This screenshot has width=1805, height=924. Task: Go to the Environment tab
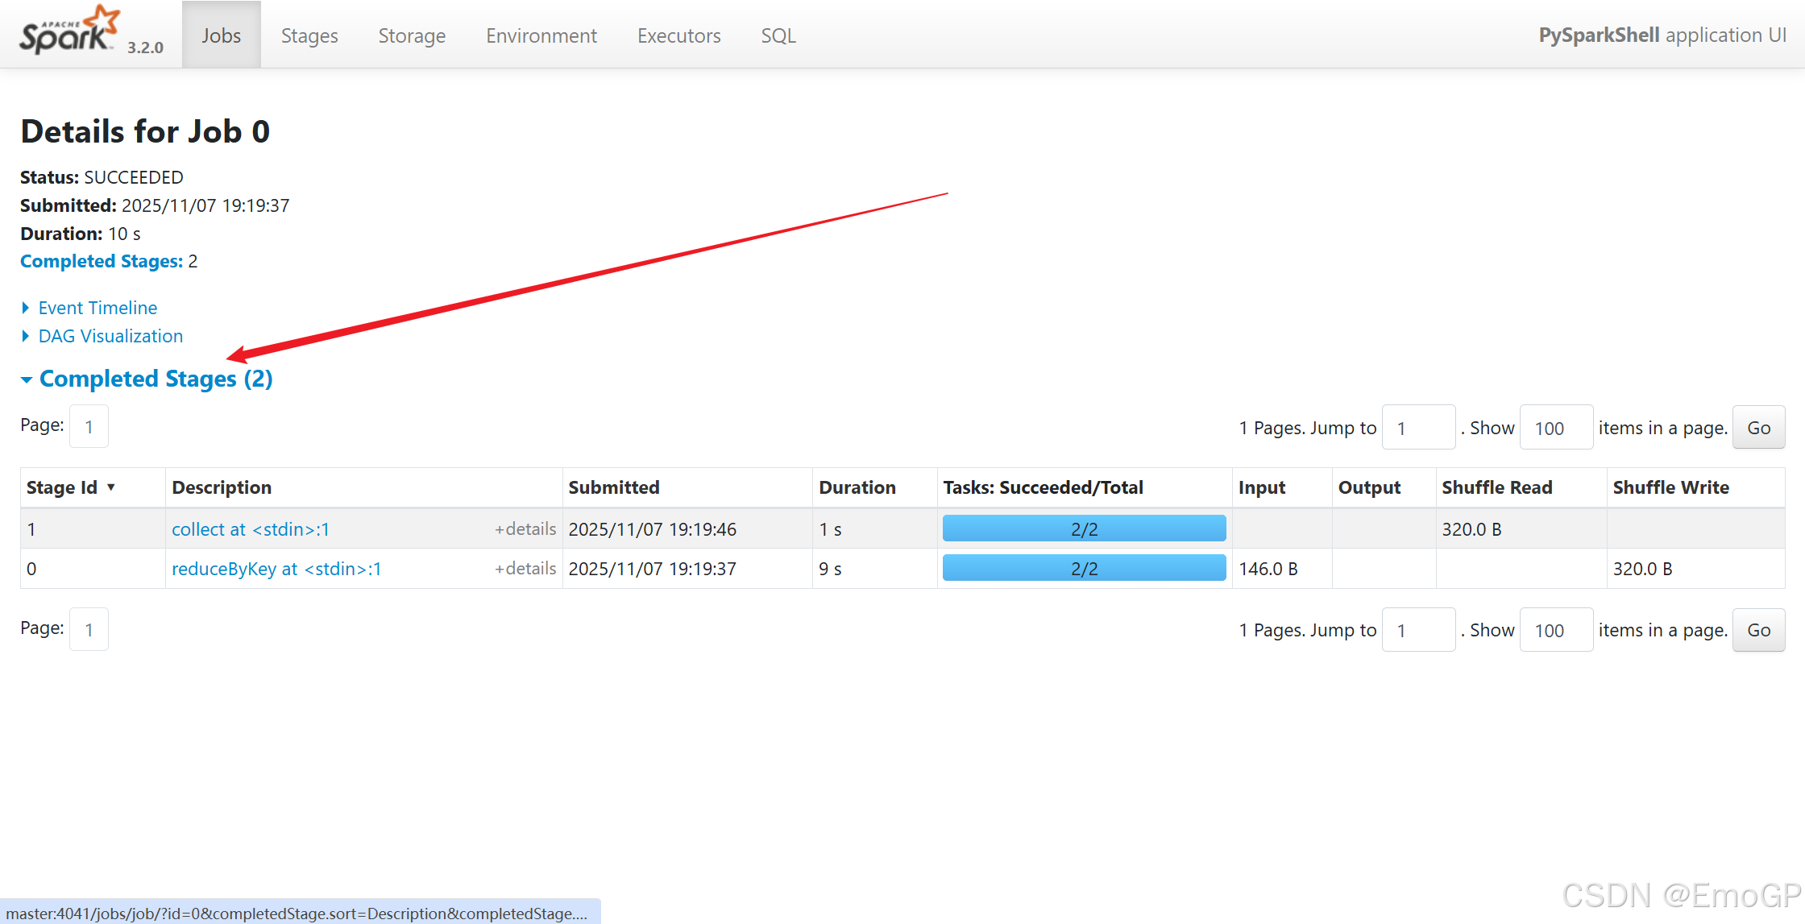tap(541, 35)
